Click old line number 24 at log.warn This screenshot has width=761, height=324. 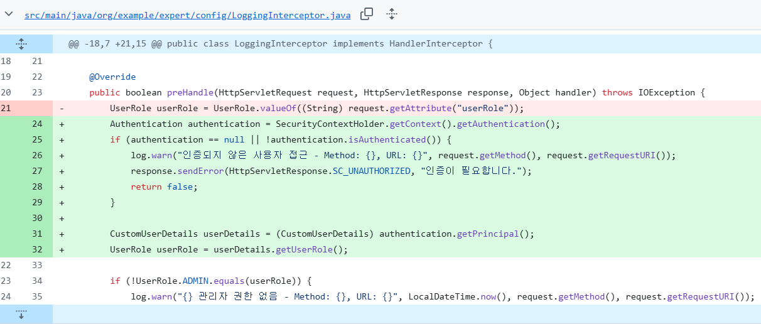pyautogui.click(x=6, y=296)
